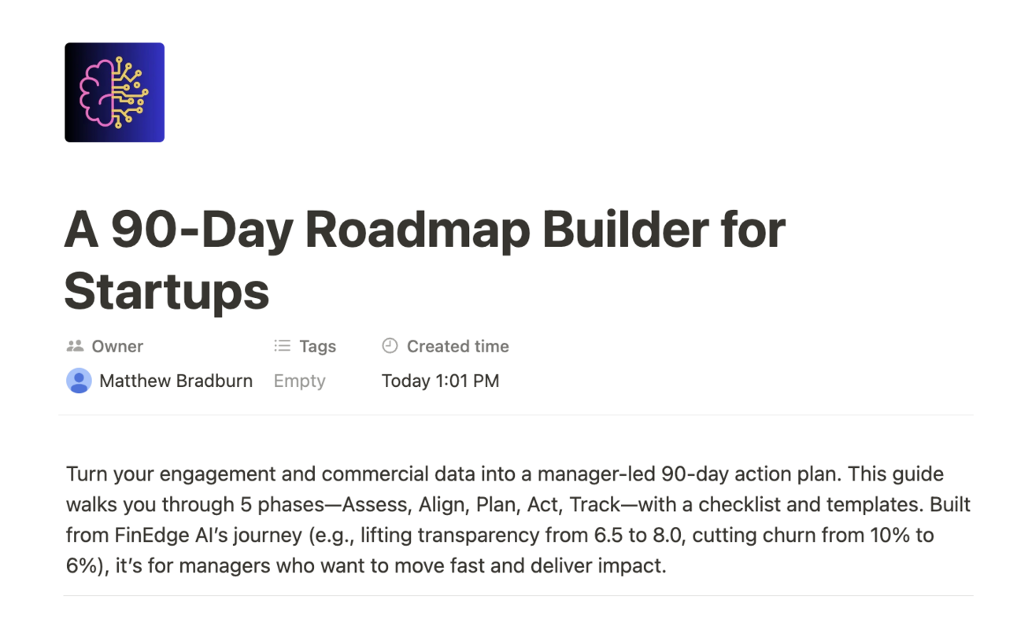Screen dimensions: 1017x626
Task: Select the Owner property label
Action: (117, 346)
